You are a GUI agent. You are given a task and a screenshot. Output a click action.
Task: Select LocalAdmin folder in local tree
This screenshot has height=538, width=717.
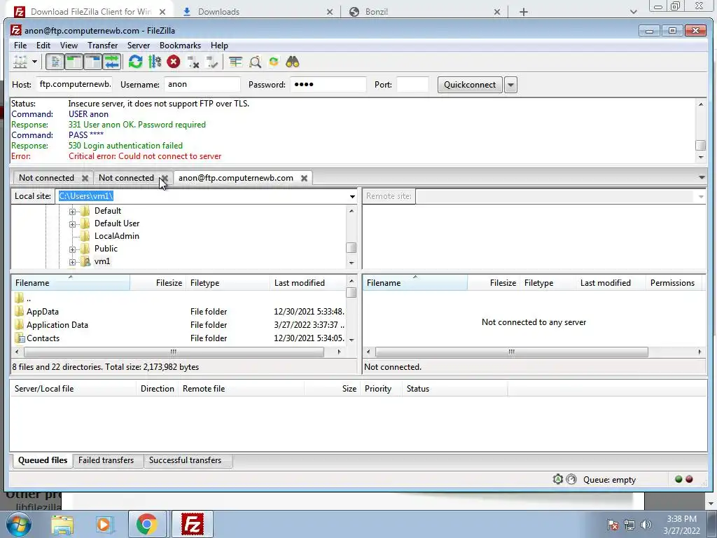point(117,236)
